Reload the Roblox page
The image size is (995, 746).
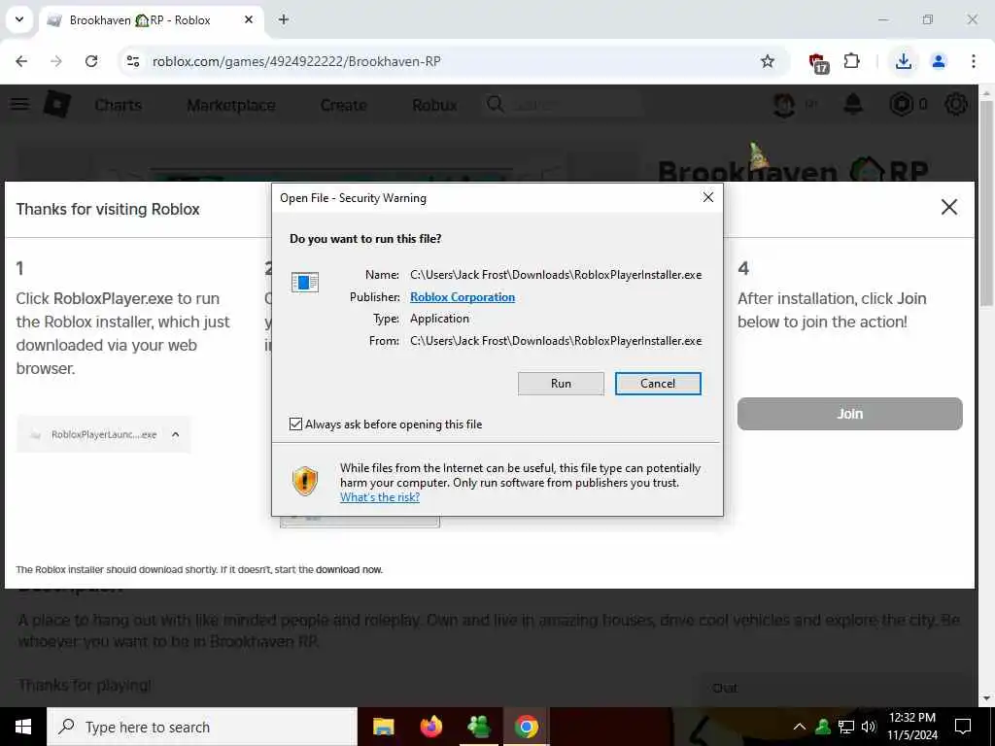coord(91,61)
